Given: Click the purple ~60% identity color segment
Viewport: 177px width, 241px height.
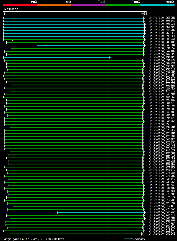Looking at the screenshot, I should pos(88,5).
